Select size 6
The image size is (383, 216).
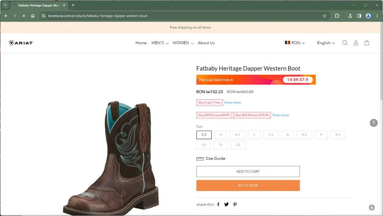point(221,135)
